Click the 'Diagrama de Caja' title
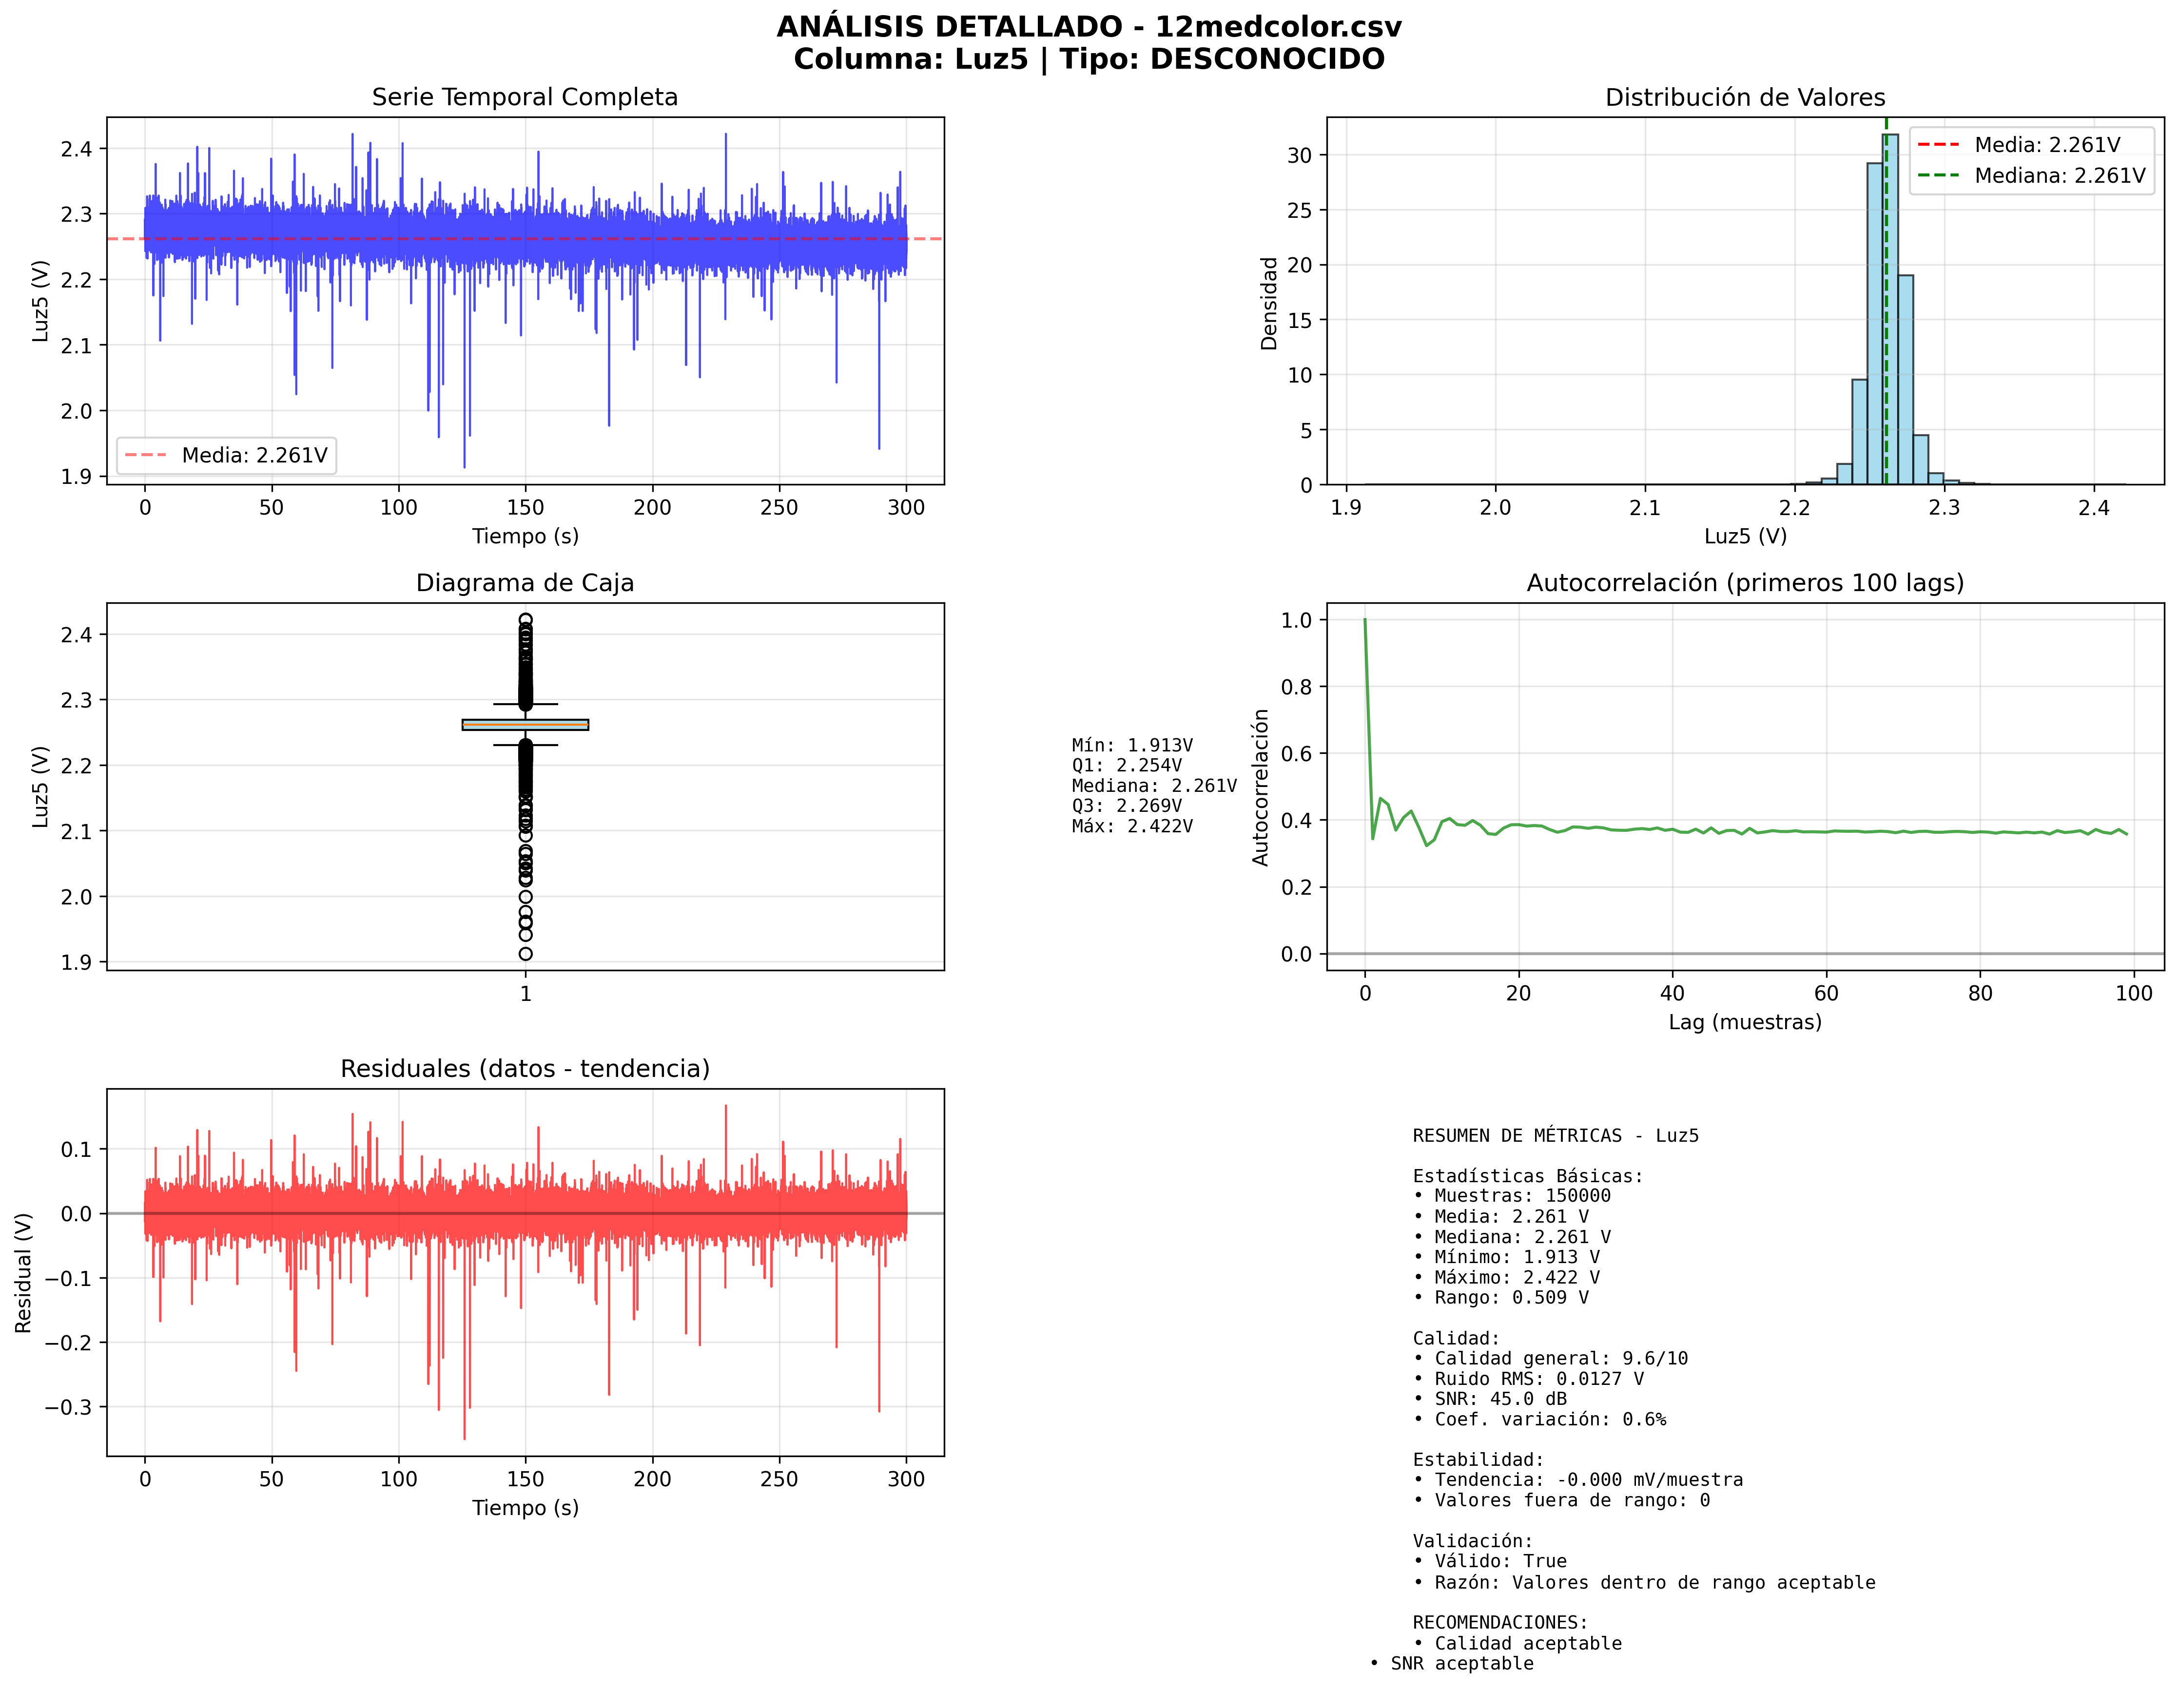The image size is (2179, 1708). tap(524, 583)
